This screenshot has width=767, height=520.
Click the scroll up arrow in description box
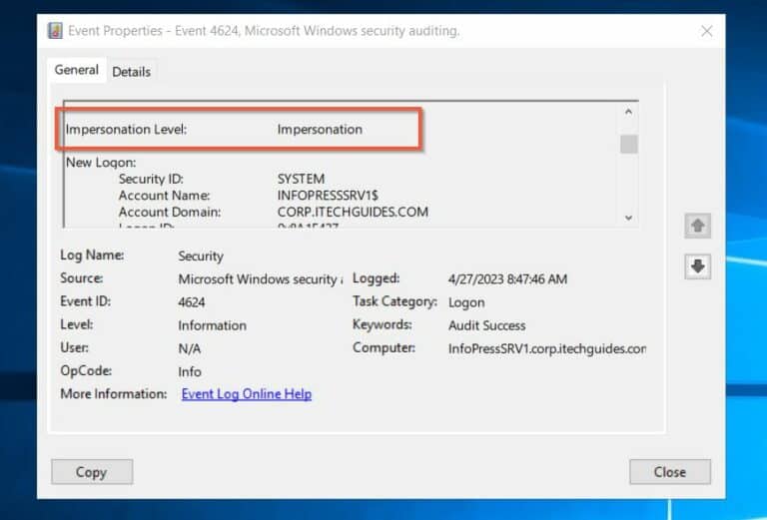(x=628, y=112)
